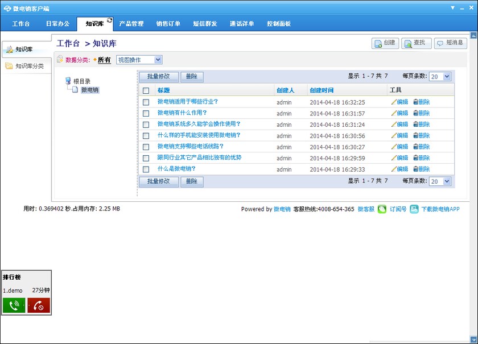Switch to the 日常办公 tab

pyautogui.click(x=57, y=24)
